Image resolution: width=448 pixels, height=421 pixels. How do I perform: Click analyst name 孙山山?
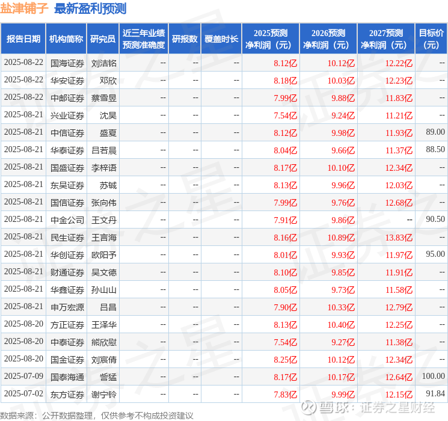pyautogui.click(x=104, y=290)
